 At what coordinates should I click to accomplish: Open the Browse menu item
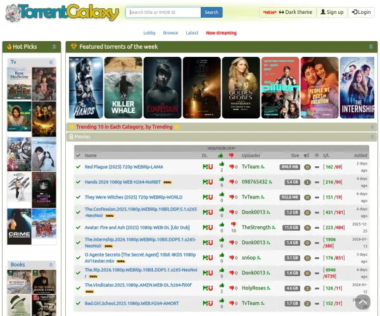(x=170, y=33)
